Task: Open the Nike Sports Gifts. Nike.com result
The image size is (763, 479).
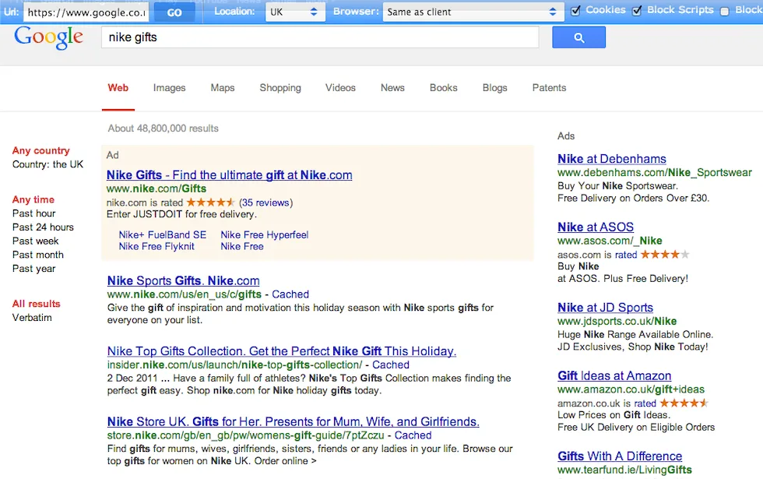Action: pos(184,281)
